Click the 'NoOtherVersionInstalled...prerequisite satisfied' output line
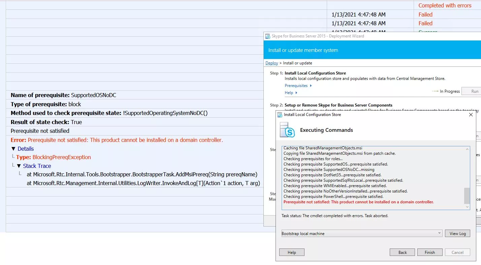The image size is (481, 265). pos(346,191)
